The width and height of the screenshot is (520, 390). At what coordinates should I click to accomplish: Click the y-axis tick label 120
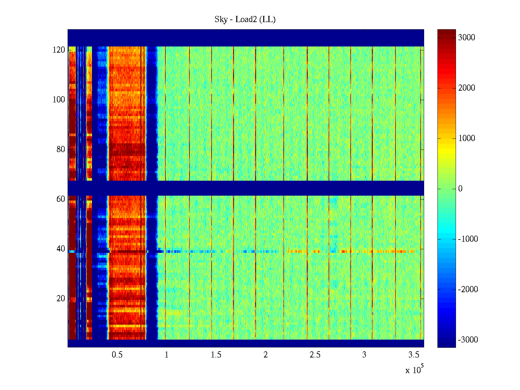pyautogui.click(x=59, y=50)
